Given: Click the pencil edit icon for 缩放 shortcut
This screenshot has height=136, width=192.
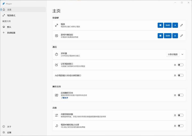Looking at the screenshot, I should click(182, 25).
